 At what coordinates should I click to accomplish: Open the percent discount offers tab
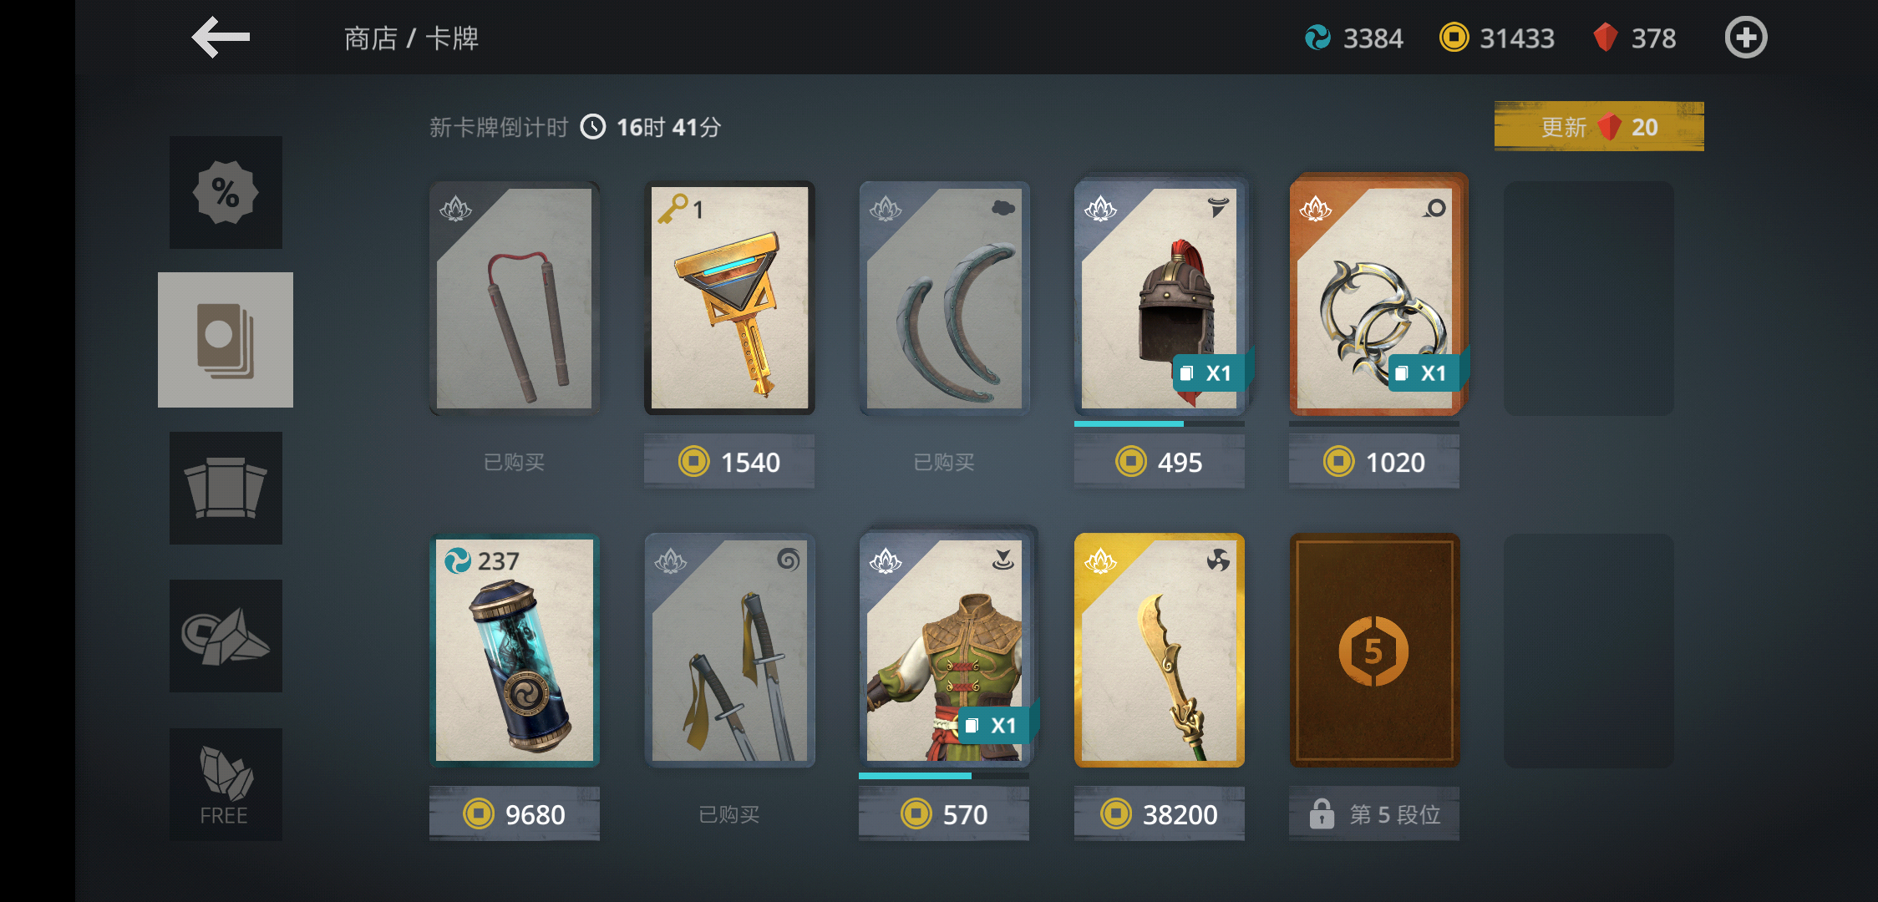pyautogui.click(x=226, y=192)
